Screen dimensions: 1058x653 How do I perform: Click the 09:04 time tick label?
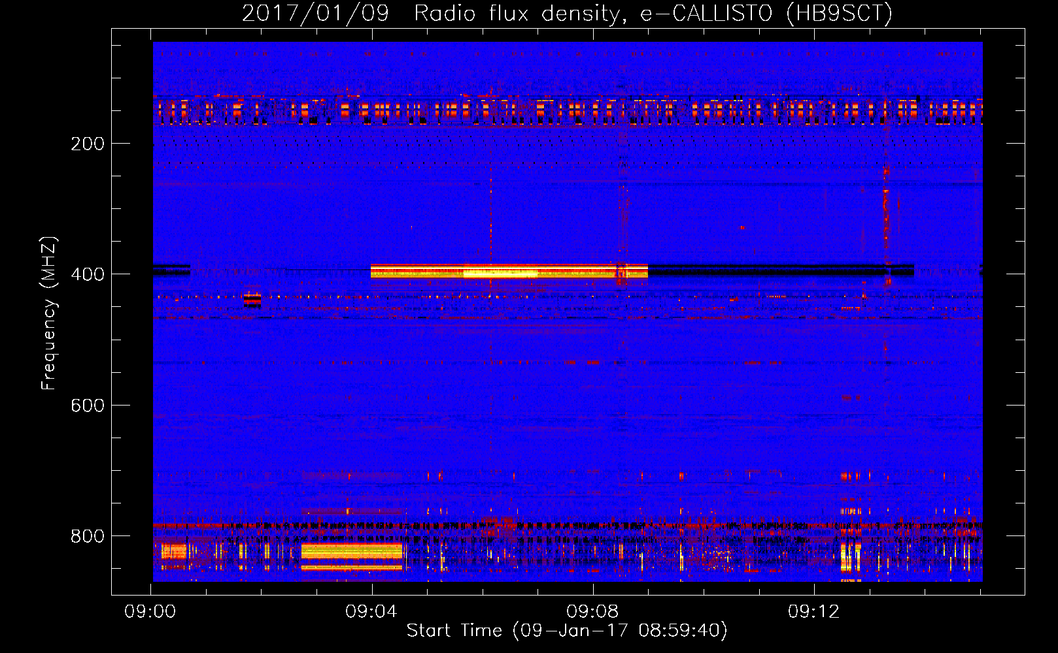(371, 612)
